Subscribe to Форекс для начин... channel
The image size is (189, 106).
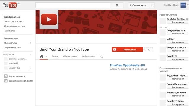(177, 96)
